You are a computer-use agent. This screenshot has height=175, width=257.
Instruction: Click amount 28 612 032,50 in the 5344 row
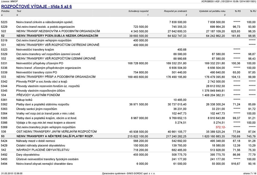(x=215, y=86)
